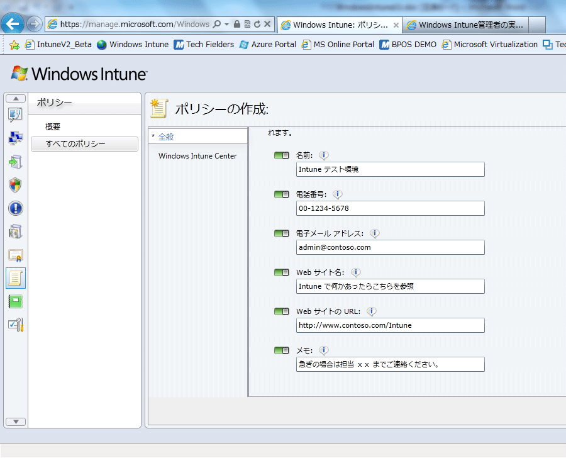Open the MS Online Portal favorite

click(338, 45)
